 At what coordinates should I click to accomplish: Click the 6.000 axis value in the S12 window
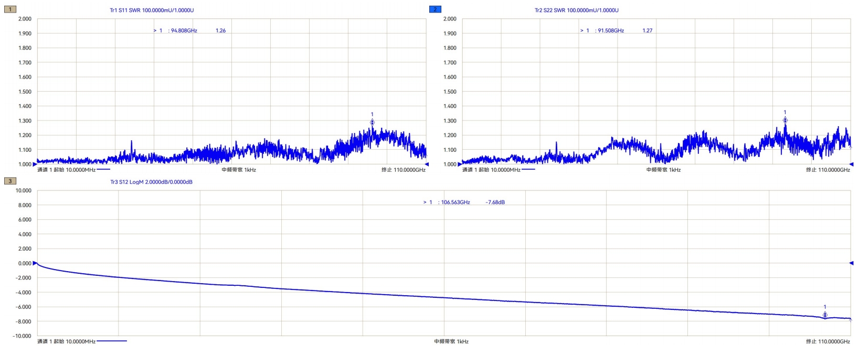pyautogui.click(x=25, y=220)
